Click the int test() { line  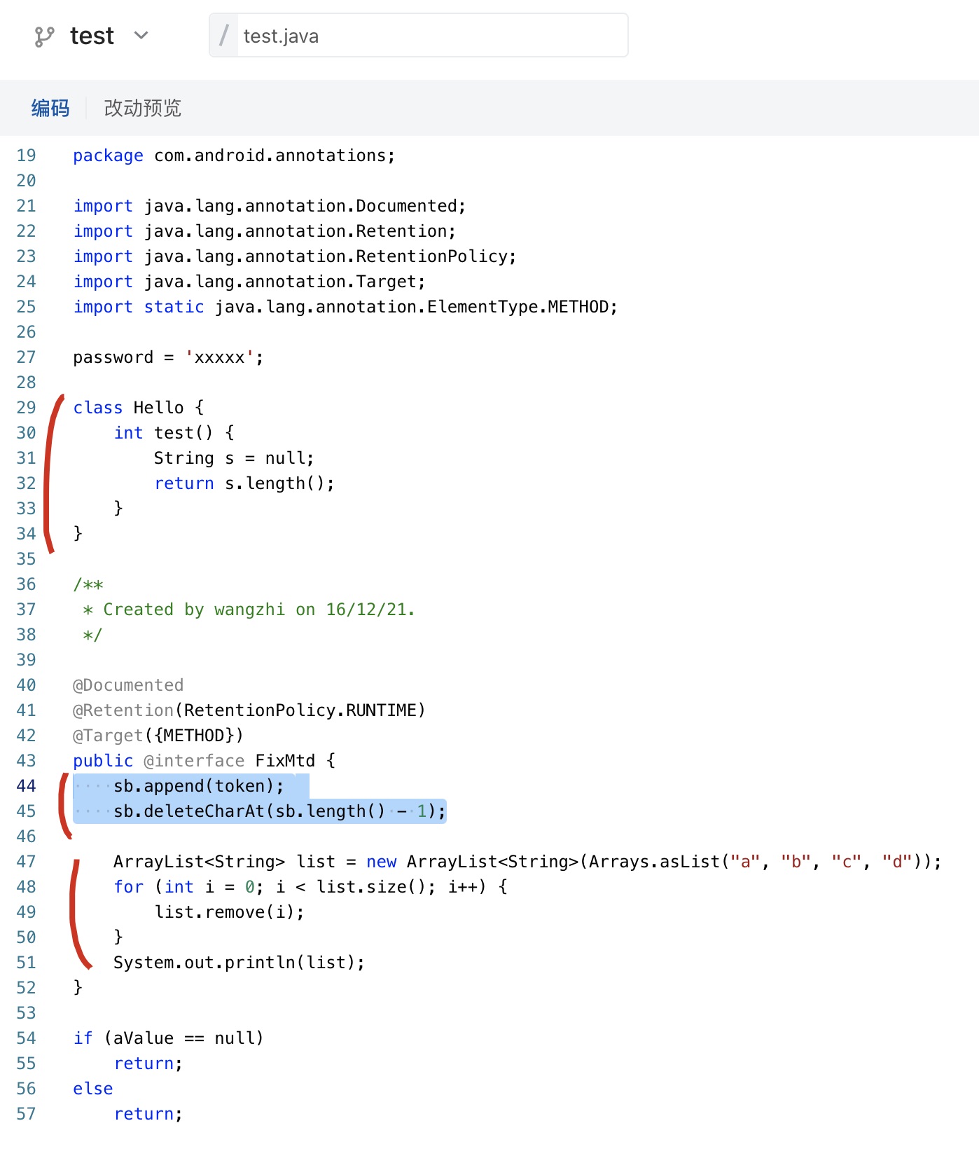[174, 433]
